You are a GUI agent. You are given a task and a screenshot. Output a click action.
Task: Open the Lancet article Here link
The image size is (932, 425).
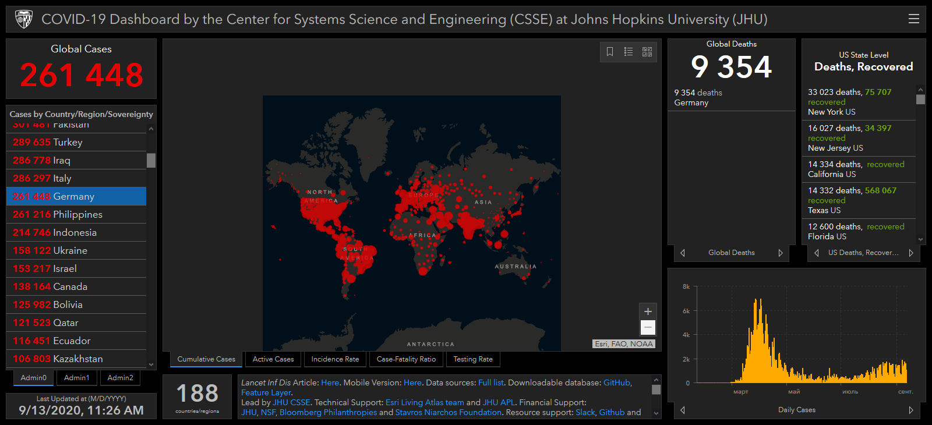pyautogui.click(x=330, y=382)
